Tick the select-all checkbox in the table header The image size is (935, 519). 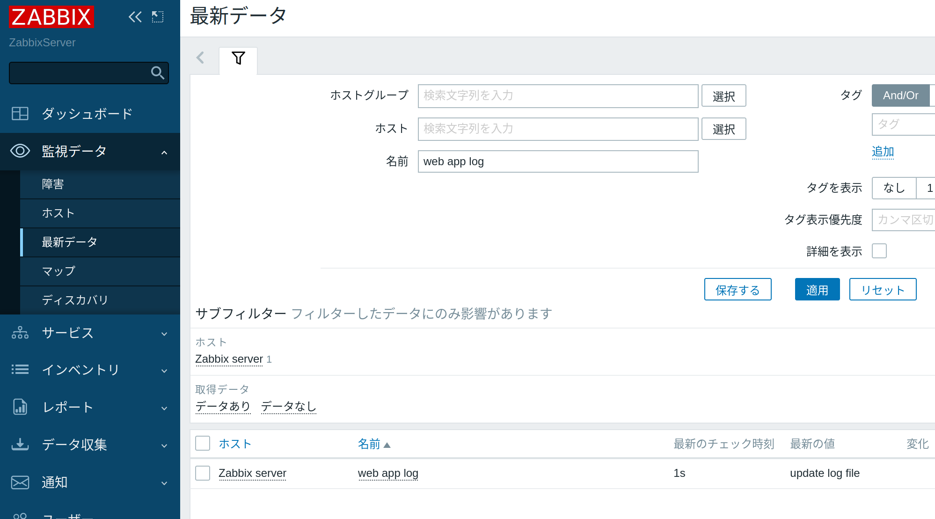(203, 443)
